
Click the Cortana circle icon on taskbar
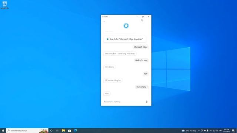pyautogui.click(x=51, y=130)
